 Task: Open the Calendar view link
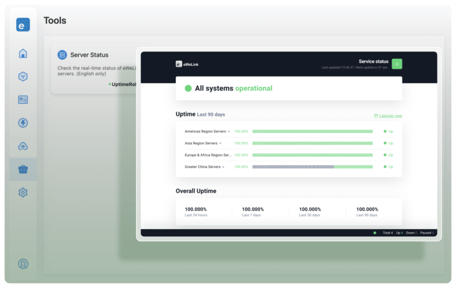tap(388, 116)
